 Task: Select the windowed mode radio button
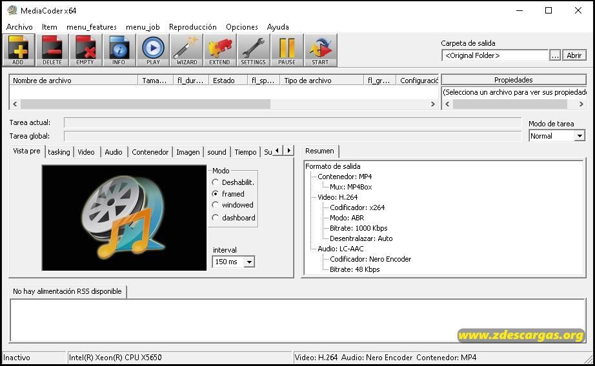point(215,205)
